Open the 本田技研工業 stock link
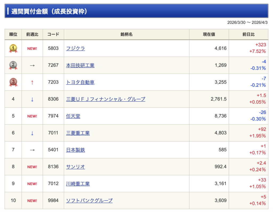Image resolution: width=273 pixels, height=212 pixels. point(80,66)
